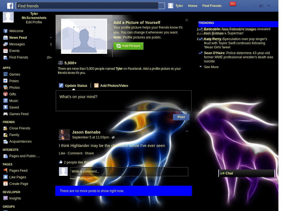Click the Create Page plus icon
The width and height of the screenshot is (282, 211).
point(6,184)
